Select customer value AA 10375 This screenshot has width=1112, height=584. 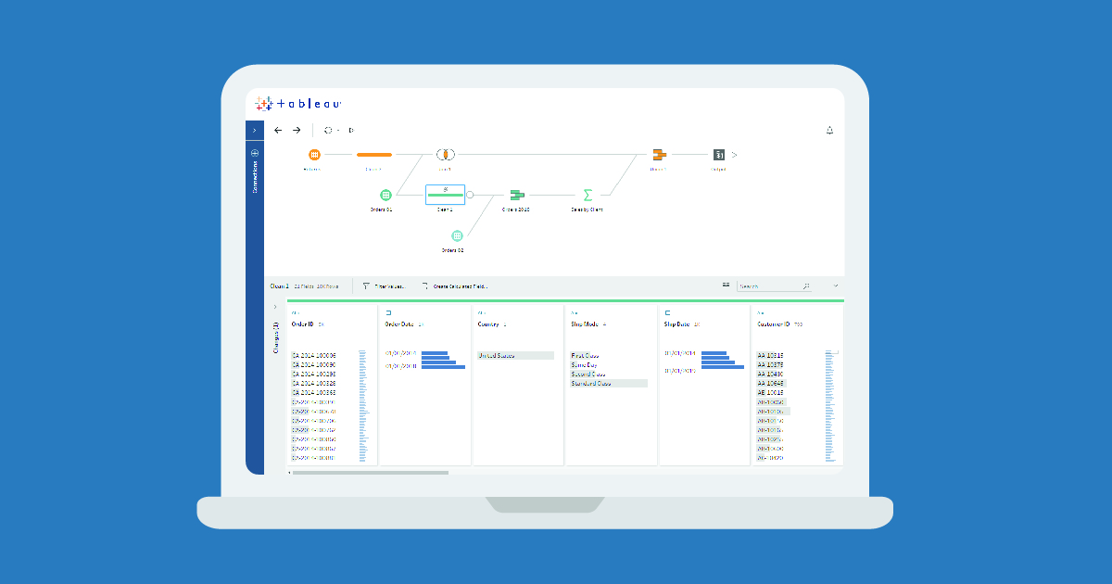click(771, 364)
